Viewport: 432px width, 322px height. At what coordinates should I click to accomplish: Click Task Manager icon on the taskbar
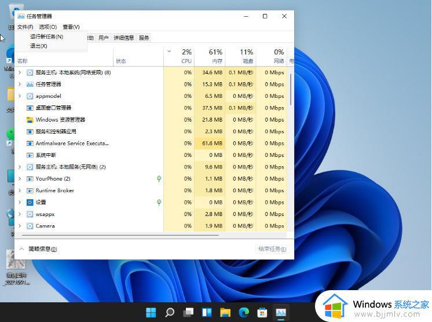[x=281, y=312]
